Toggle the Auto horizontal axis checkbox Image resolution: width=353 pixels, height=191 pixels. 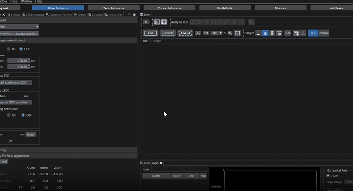(x=328, y=175)
